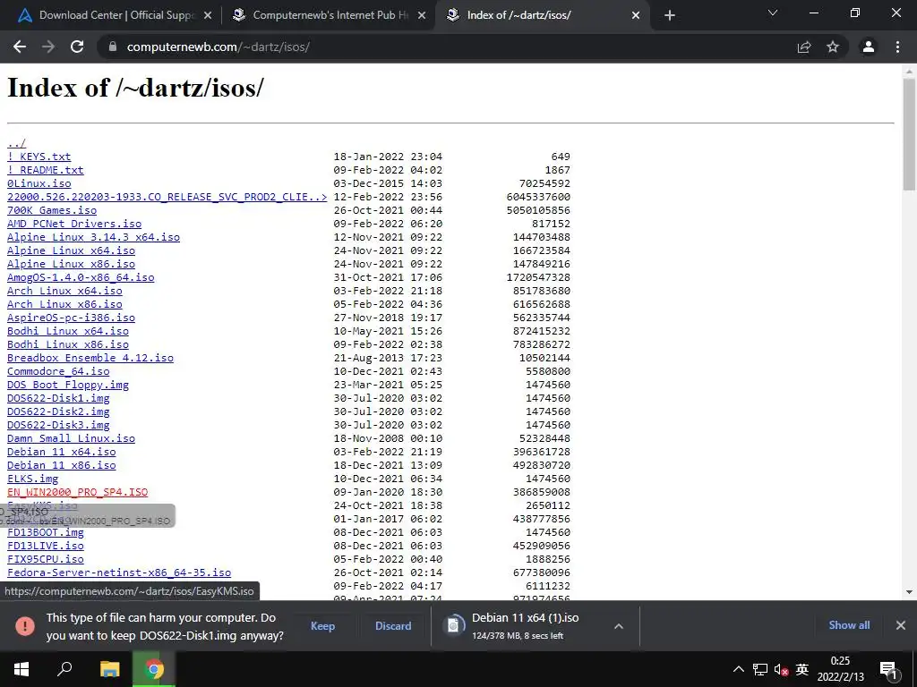Download DOS622-Disk3.img
Screen dimensions: 917x687
(x=58, y=425)
